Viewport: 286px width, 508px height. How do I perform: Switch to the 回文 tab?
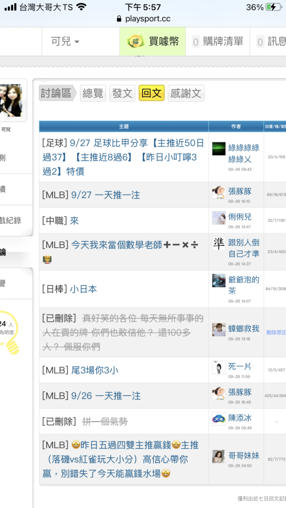[151, 93]
